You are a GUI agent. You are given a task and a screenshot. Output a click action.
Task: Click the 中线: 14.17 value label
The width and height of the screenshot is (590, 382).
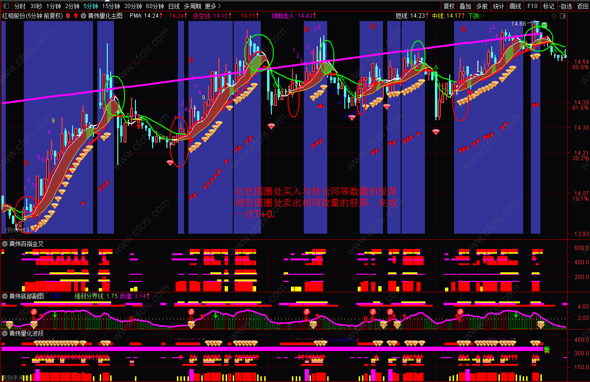[x=448, y=16]
